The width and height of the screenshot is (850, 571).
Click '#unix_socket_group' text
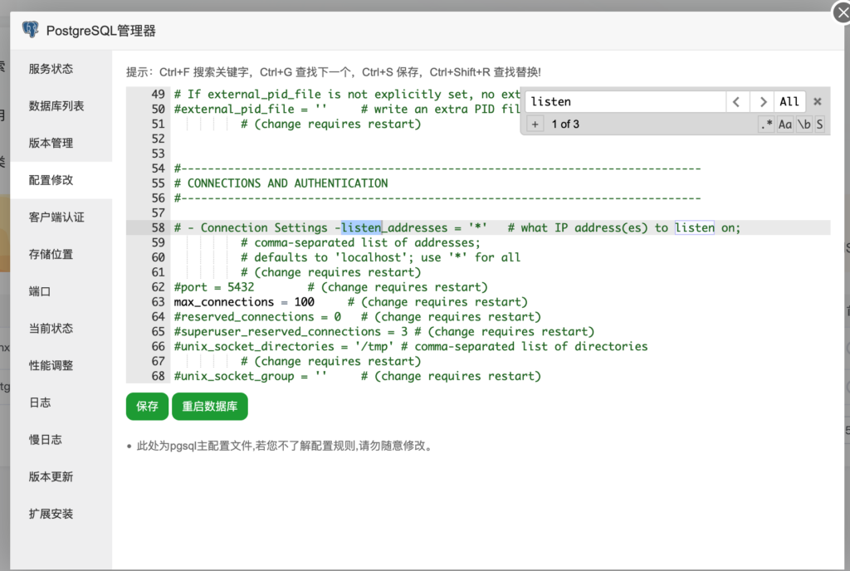coord(234,376)
